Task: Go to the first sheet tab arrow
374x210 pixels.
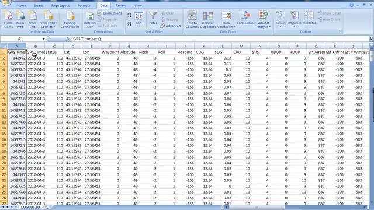Action: point(2,208)
